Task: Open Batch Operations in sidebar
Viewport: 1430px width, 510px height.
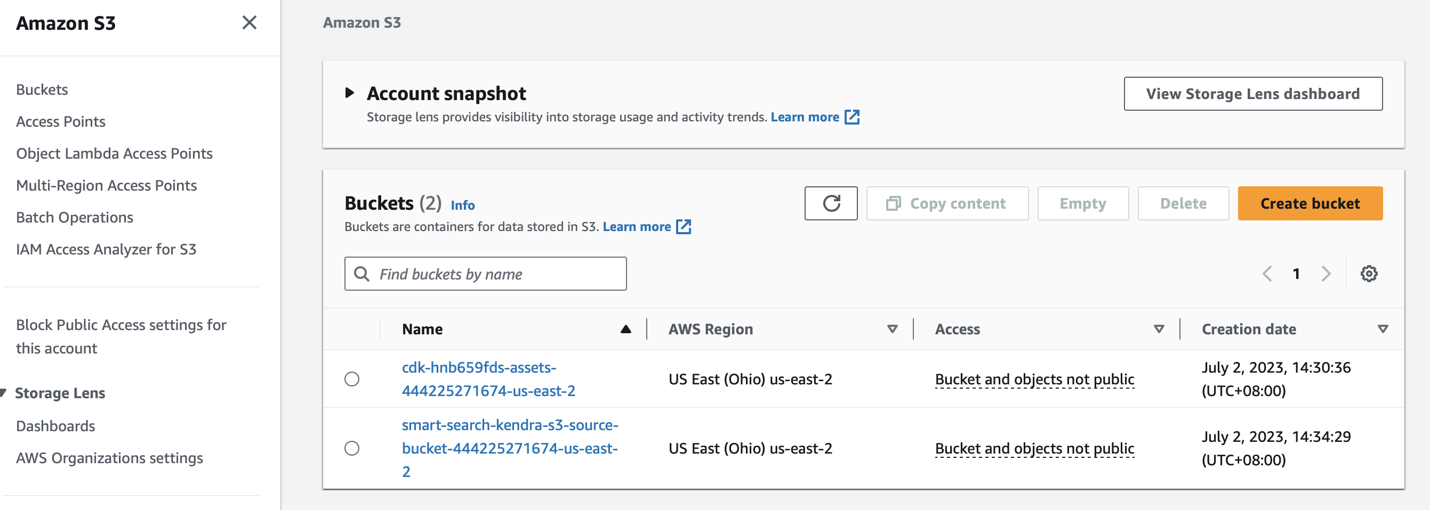Action: coord(75,217)
